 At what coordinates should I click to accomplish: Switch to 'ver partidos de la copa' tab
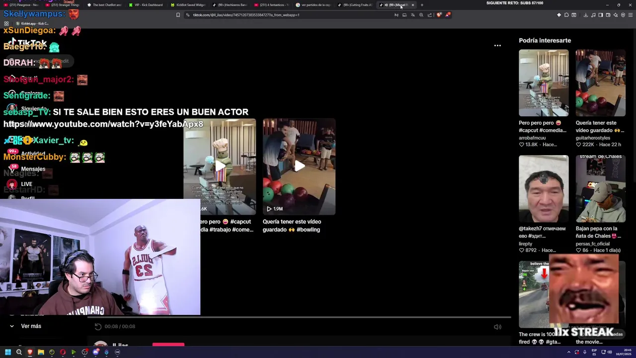click(x=313, y=5)
